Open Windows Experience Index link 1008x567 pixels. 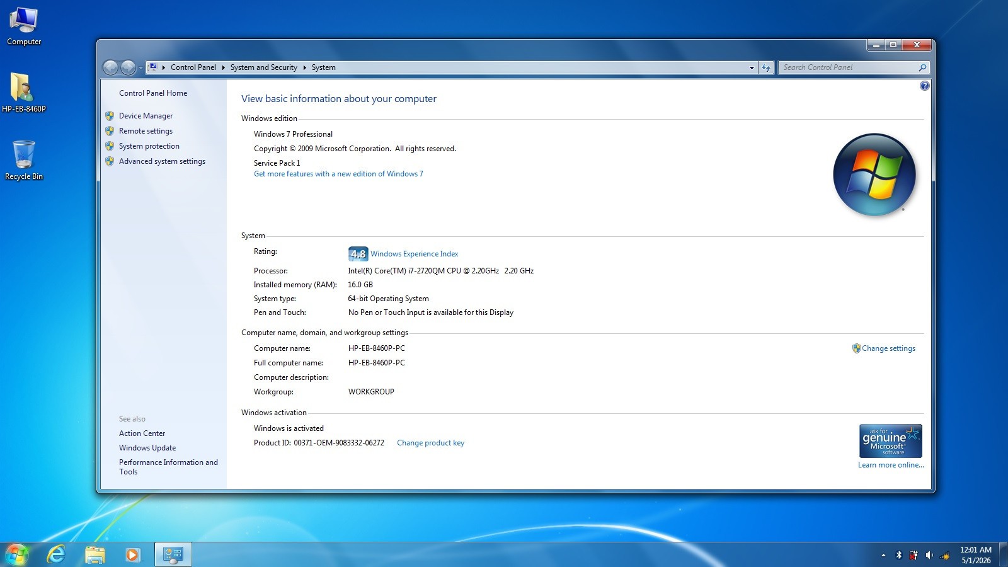414,254
